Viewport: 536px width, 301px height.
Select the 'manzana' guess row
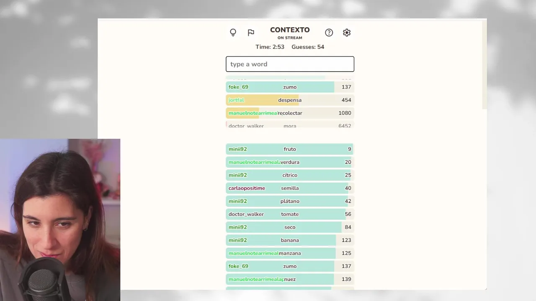tap(290, 253)
